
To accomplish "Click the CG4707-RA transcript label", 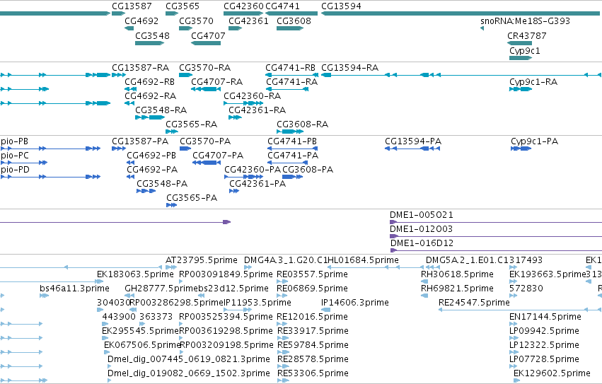I will (x=217, y=82).
